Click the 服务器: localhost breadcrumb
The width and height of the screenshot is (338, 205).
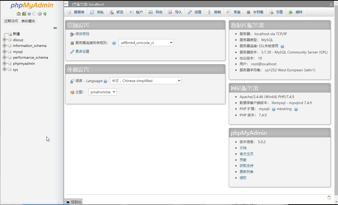click(90, 4)
